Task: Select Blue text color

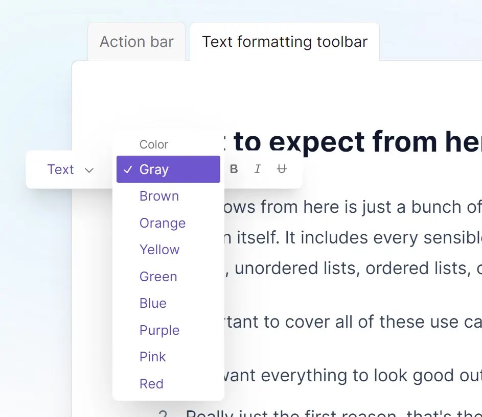Action: point(153,303)
